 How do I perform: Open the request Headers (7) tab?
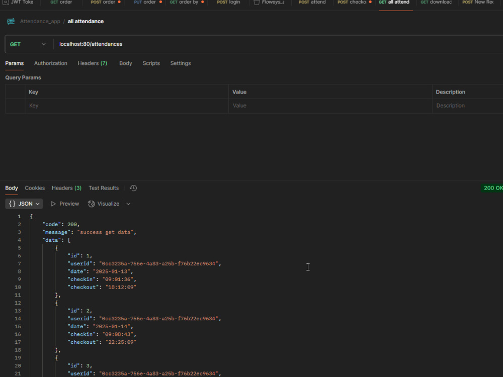[x=93, y=63]
